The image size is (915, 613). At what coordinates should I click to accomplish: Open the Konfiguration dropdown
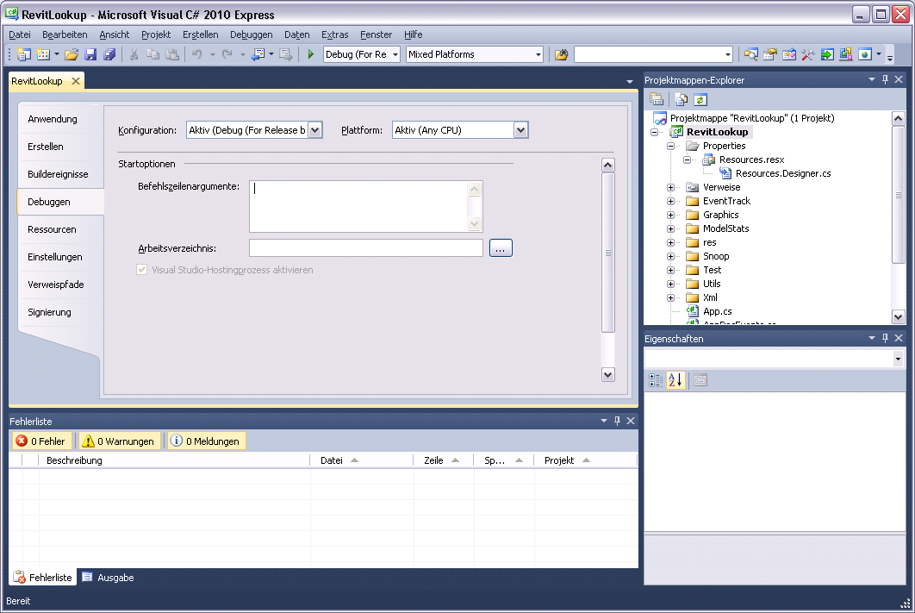[x=315, y=128]
